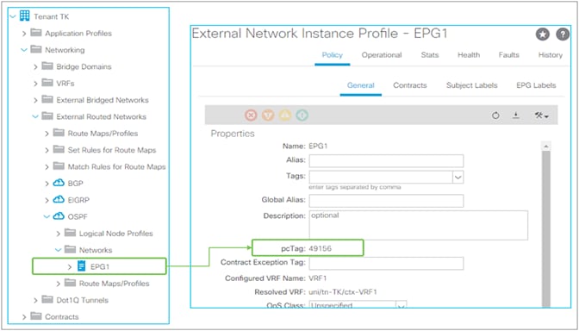Click the minor faults yellow icon

point(285,116)
